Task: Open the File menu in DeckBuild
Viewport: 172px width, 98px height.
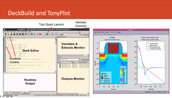Action: click(x=5, y=32)
